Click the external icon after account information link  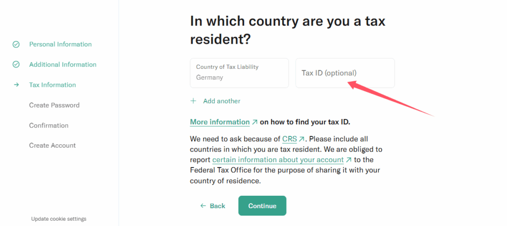tap(349, 160)
